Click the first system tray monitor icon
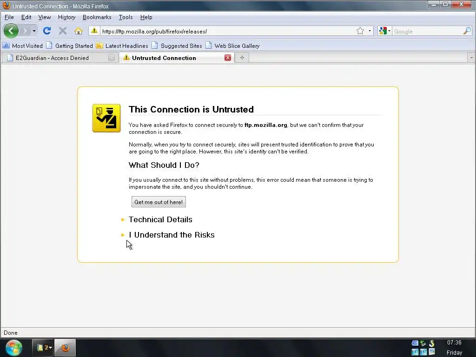The width and height of the screenshot is (476, 357). [415, 344]
